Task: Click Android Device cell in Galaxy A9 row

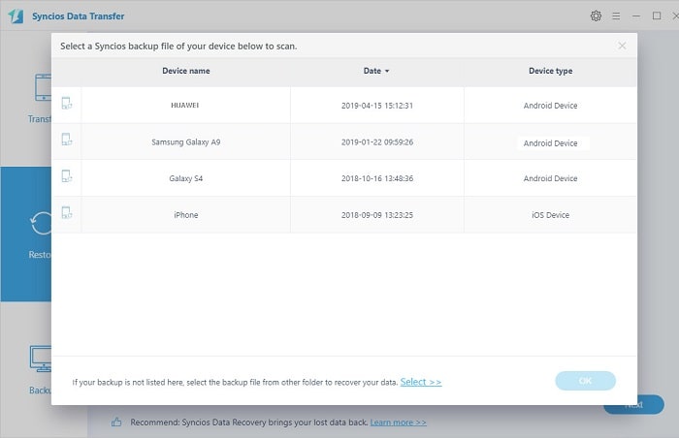Action: (550, 142)
